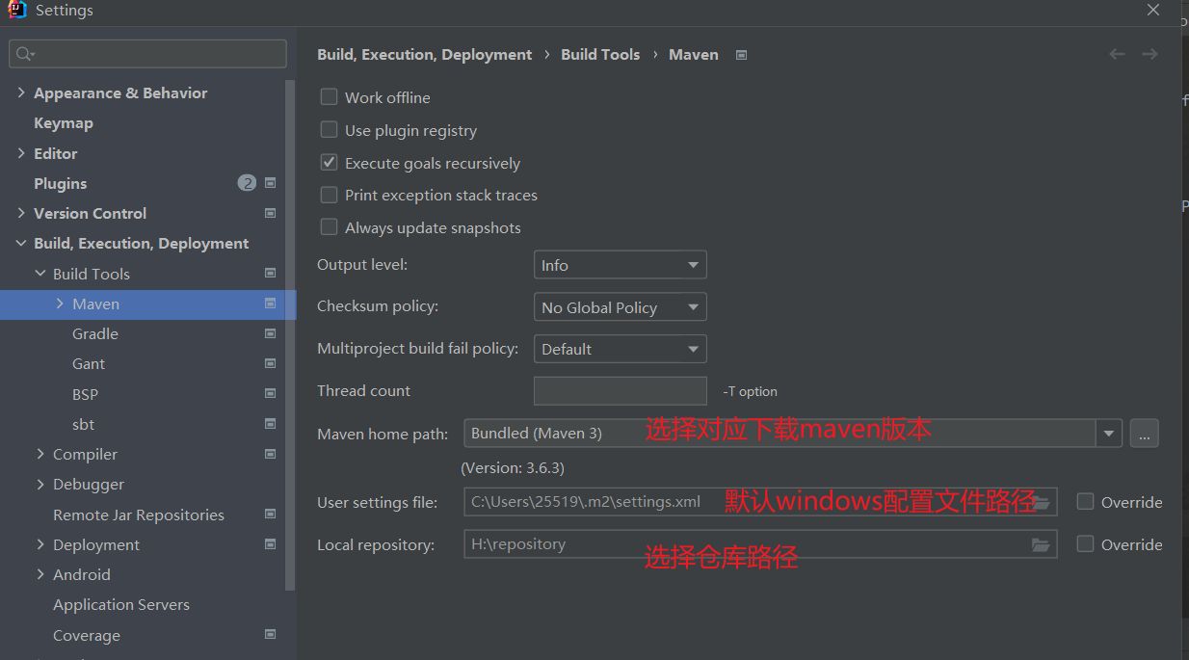1189x660 pixels.
Task: Enable Work offline checkbox
Action: coord(329,97)
